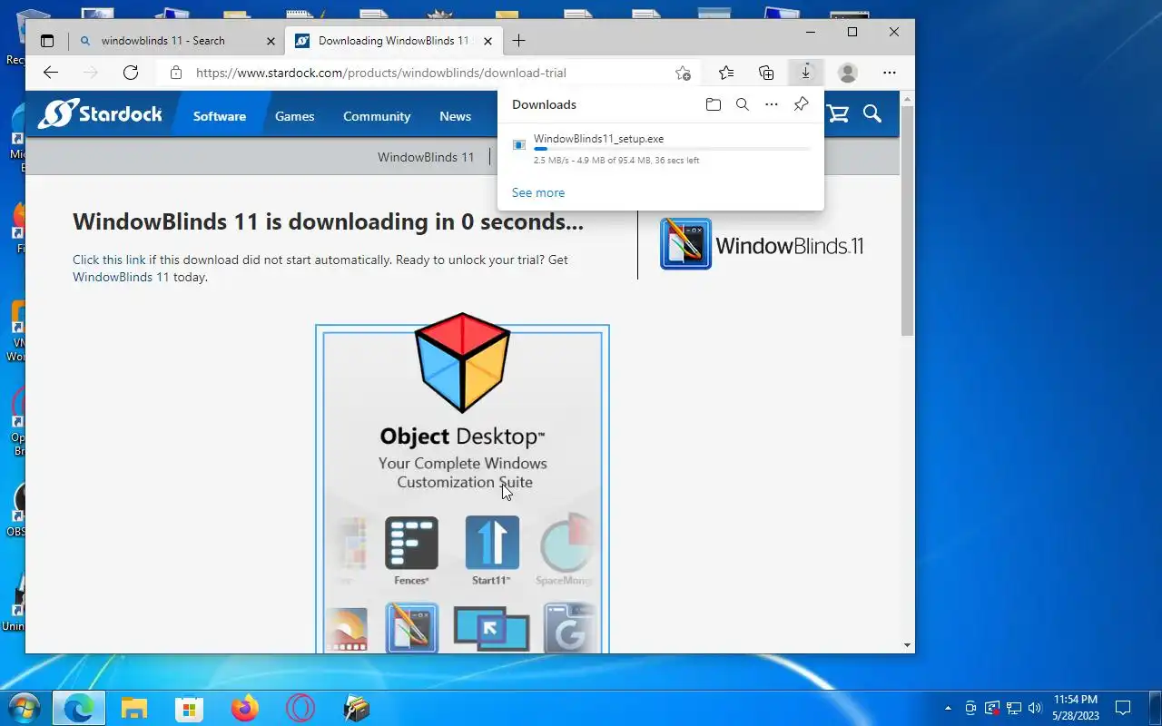Image resolution: width=1162 pixels, height=726 pixels.
Task: Open the Stardock shopping cart
Action: pyautogui.click(x=838, y=113)
